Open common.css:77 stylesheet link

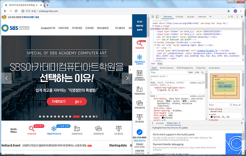(197, 82)
